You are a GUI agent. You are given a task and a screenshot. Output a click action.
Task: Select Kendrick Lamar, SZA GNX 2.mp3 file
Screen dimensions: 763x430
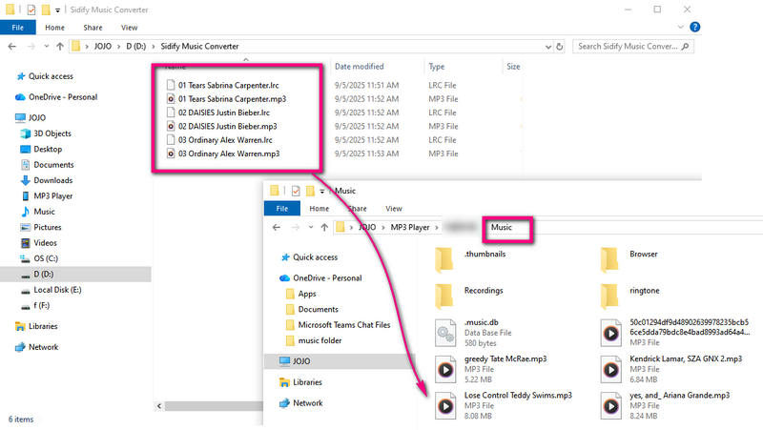pos(671,369)
